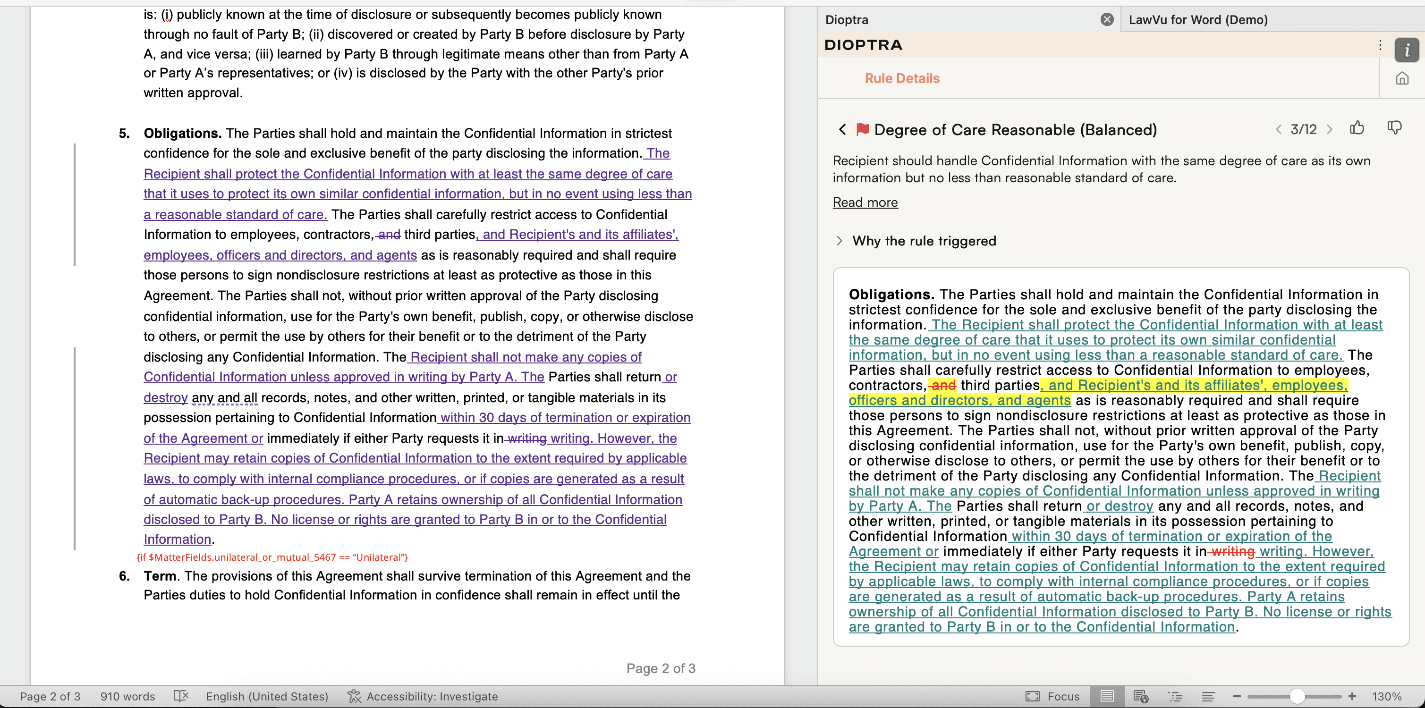
Task: Switch to the LawVu for Word (Demo) tab
Action: [x=1197, y=20]
